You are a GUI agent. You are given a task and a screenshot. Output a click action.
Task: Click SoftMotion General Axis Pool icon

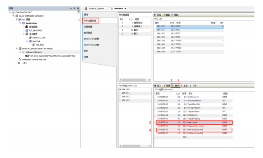click(x=20, y=60)
